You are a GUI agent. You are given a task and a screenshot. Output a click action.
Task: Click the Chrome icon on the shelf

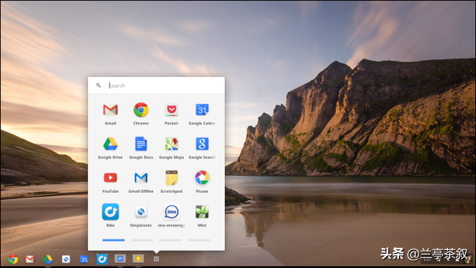(13, 259)
